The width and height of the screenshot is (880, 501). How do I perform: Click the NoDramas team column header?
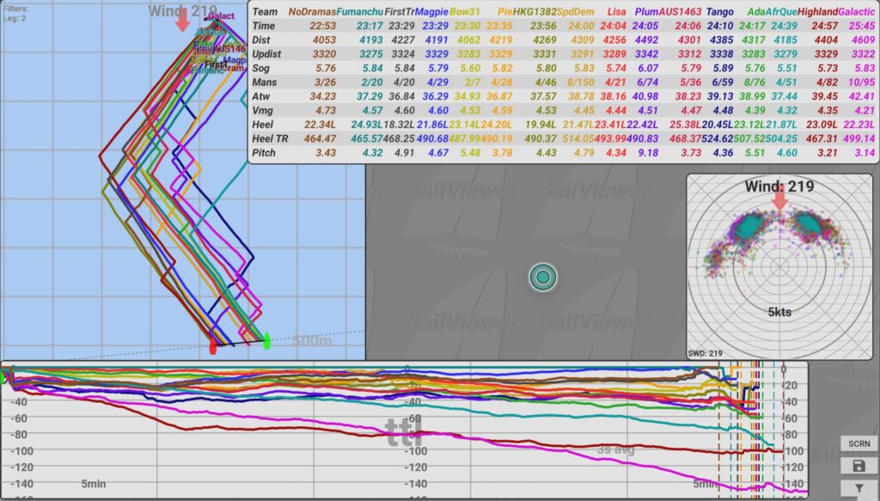pyautogui.click(x=312, y=12)
